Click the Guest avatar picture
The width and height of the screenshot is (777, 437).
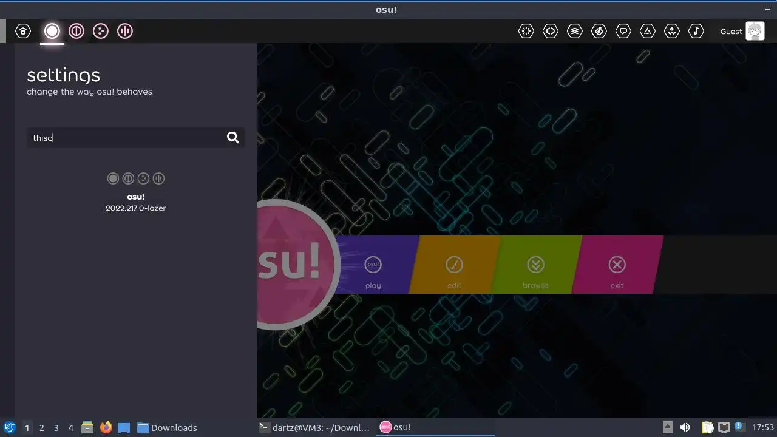(x=755, y=31)
